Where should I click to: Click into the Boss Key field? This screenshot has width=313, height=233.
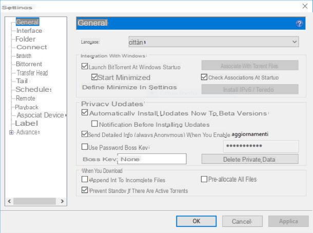point(152,159)
